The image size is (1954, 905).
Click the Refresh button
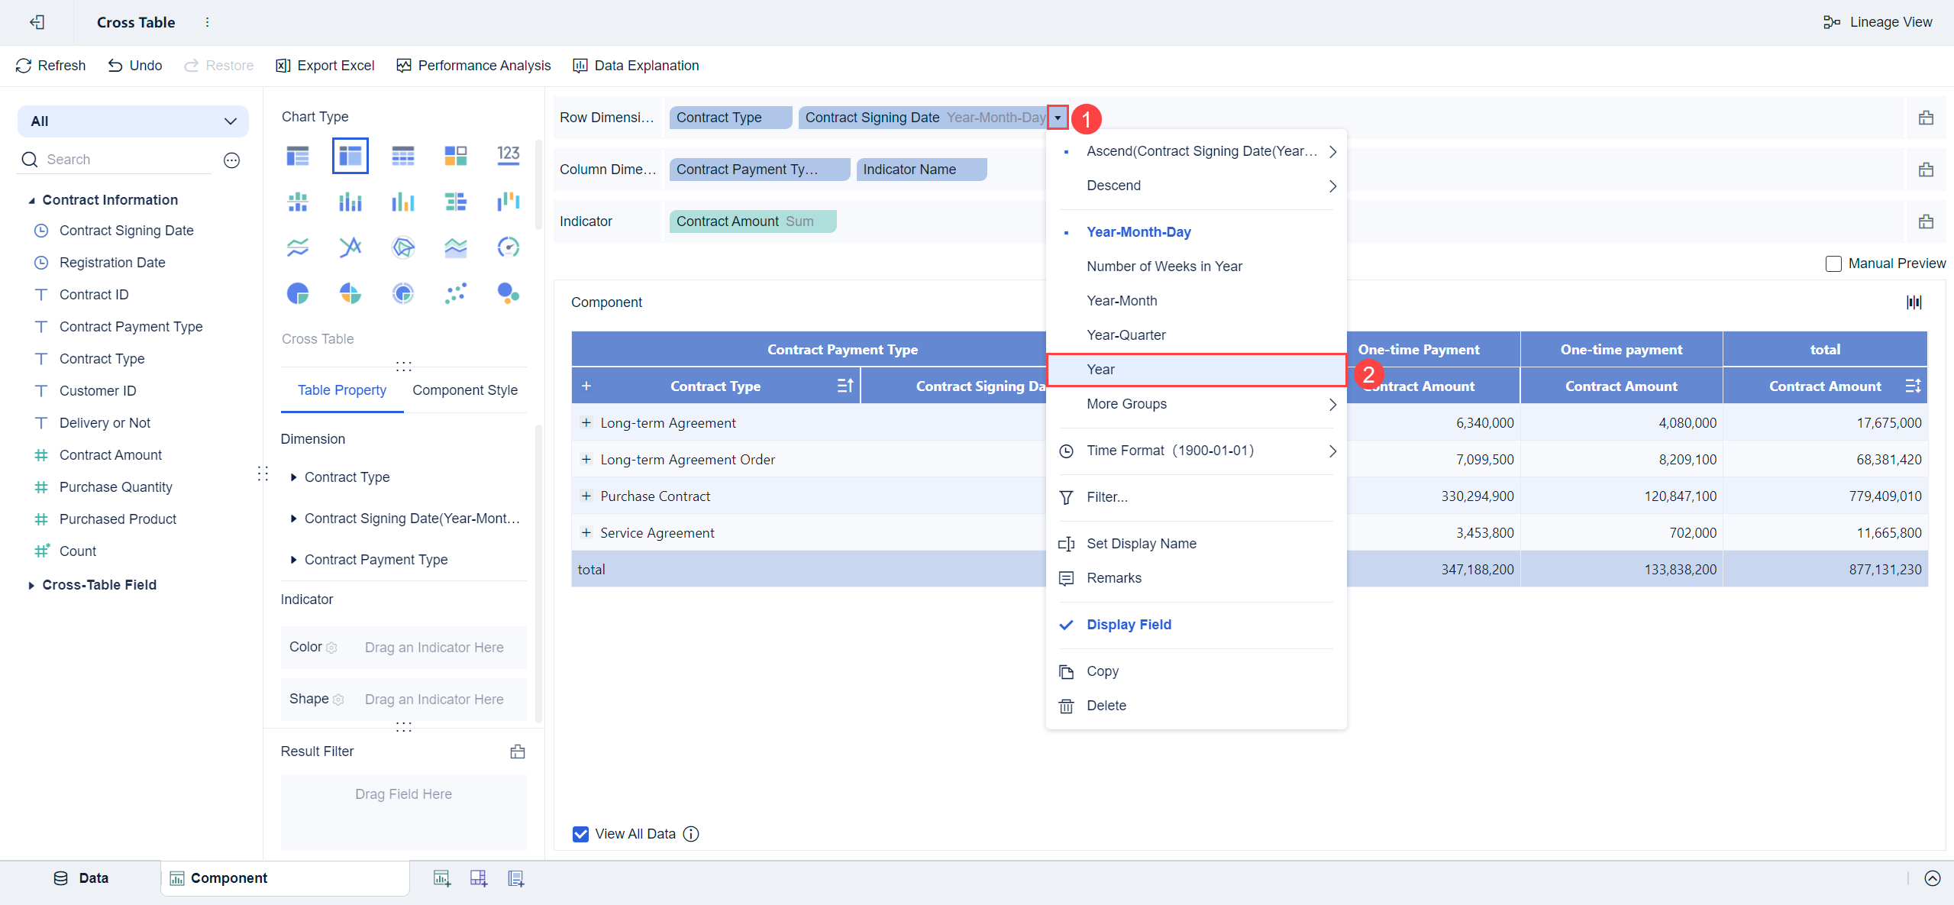pyautogui.click(x=50, y=66)
